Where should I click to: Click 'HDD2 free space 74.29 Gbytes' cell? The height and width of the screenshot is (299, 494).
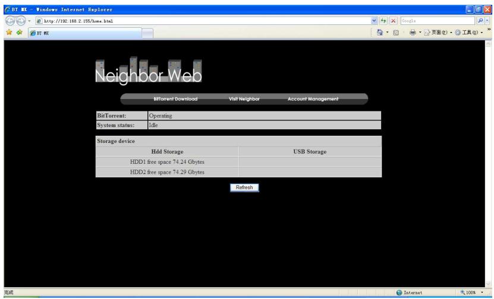(x=167, y=172)
